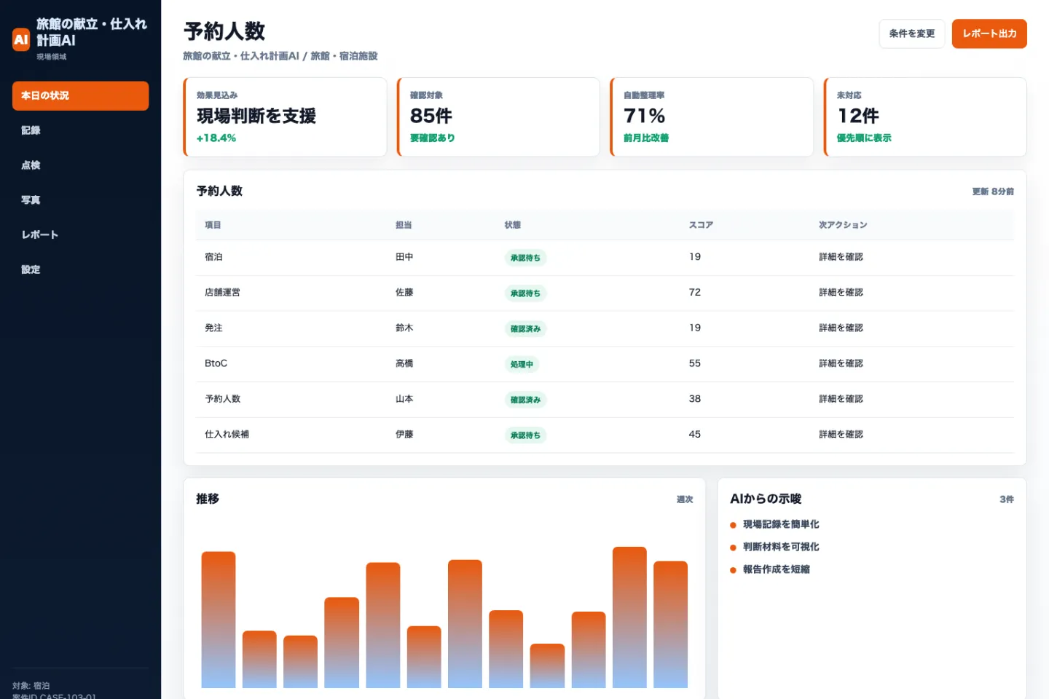The width and height of the screenshot is (1049, 699).
Task: Select the 85件 確認対象 card
Action: click(498, 116)
